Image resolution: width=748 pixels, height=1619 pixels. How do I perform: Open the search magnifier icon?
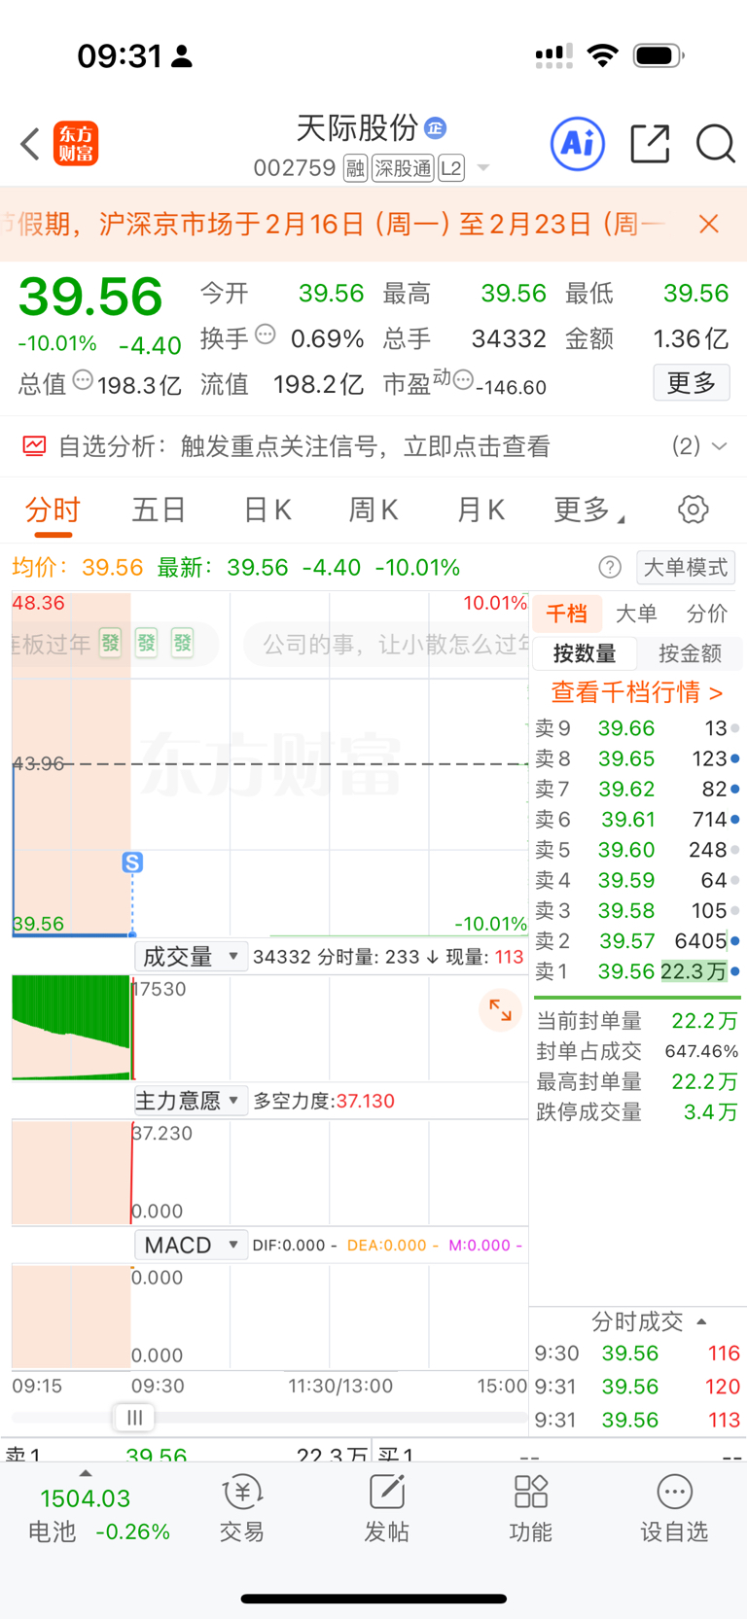[x=716, y=144]
